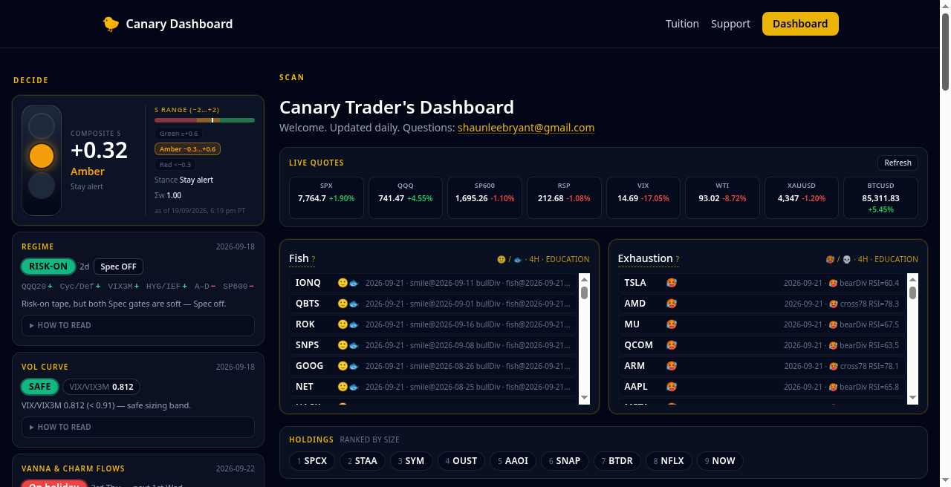The height and width of the screenshot is (487, 951).
Task: Click the bottom traffic light lamp
Action: [x=42, y=184]
